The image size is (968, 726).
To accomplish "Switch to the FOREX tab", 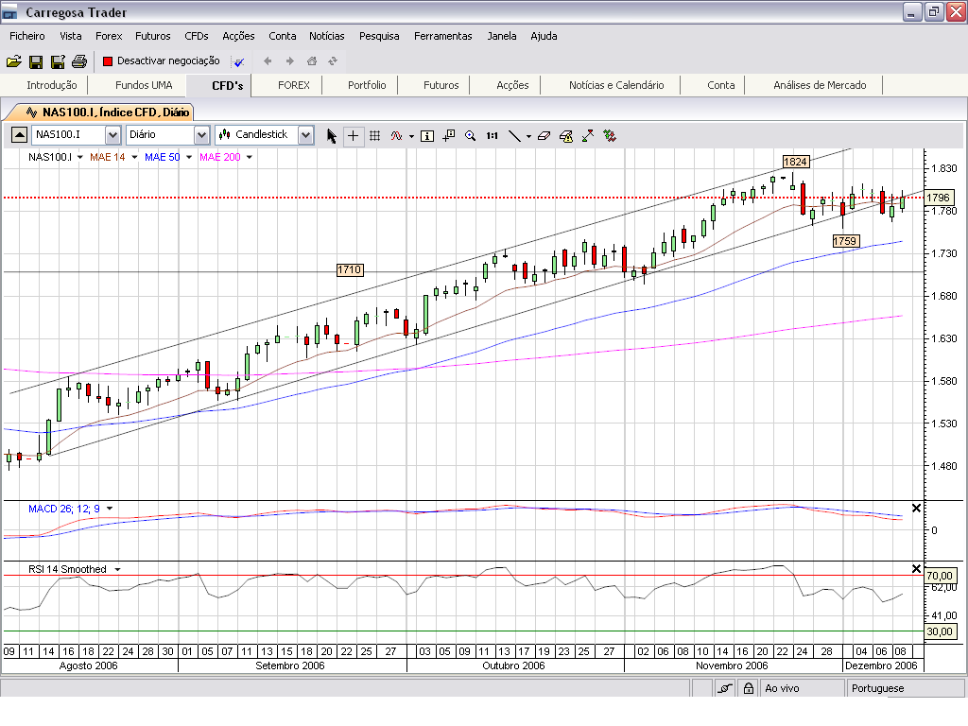I will 293,85.
